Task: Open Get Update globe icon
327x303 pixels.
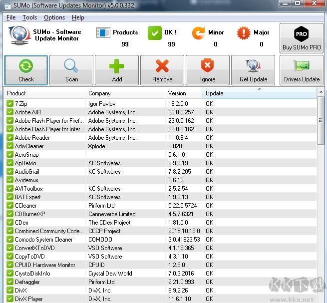Action: pos(253,66)
